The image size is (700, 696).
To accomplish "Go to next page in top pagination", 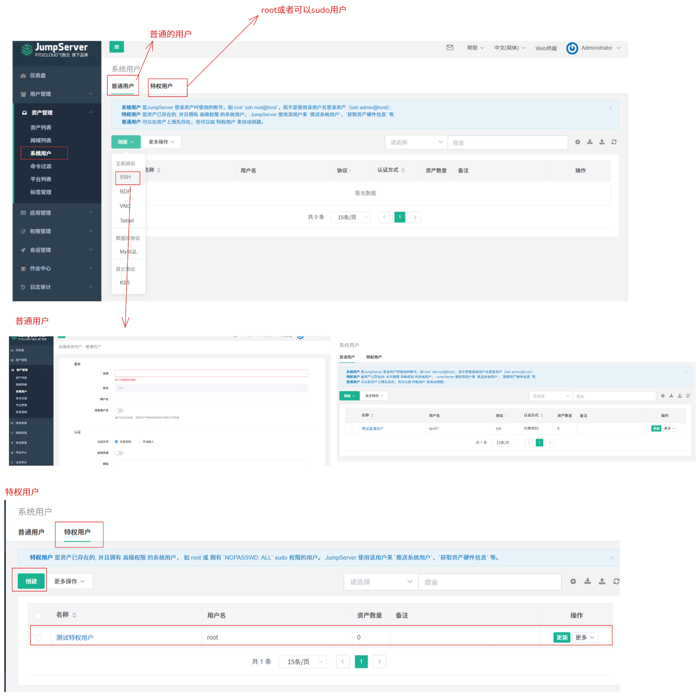I will click(415, 217).
